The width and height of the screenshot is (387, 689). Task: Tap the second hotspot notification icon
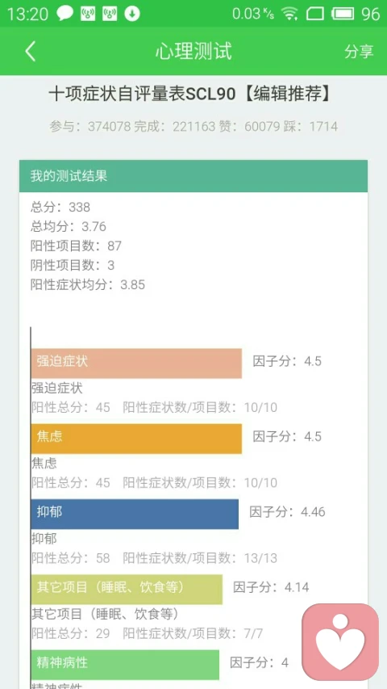pos(110,14)
